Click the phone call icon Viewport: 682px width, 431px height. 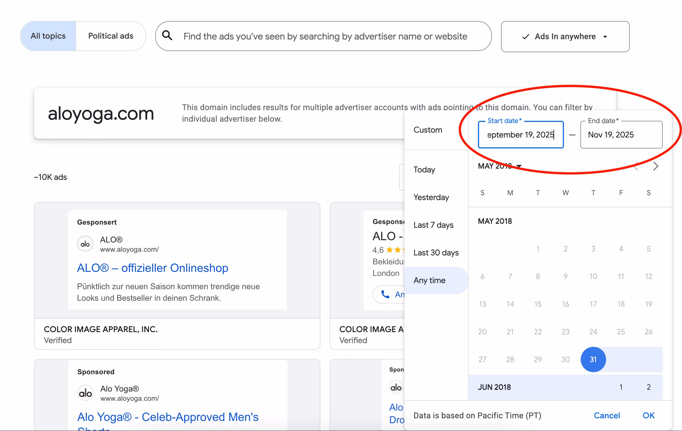click(x=385, y=294)
